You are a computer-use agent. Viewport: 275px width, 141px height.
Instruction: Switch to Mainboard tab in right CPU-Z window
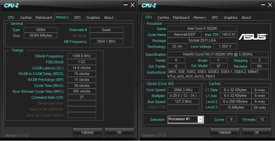(x=181, y=18)
